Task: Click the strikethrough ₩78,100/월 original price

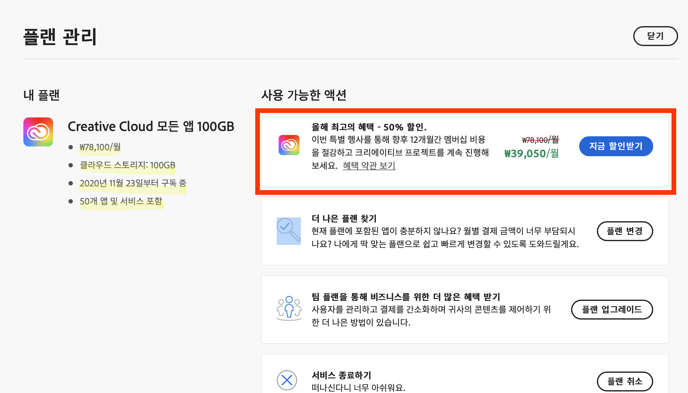Action: coord(540,140)
